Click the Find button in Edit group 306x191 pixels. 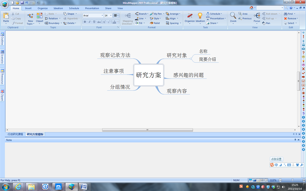pos(290,14)
